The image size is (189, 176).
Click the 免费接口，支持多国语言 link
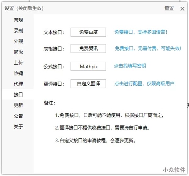141,32
